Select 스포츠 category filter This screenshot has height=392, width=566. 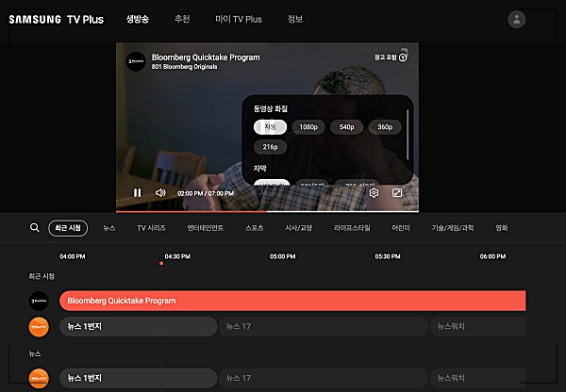[254, 228]
